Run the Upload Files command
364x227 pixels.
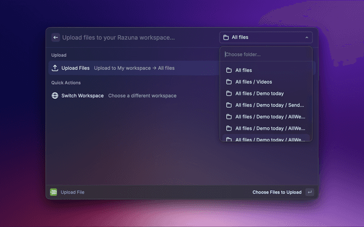[x=76, y=68]
